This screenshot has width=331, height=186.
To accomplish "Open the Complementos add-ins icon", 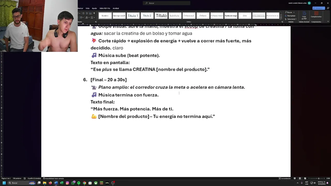I will 316,14.
